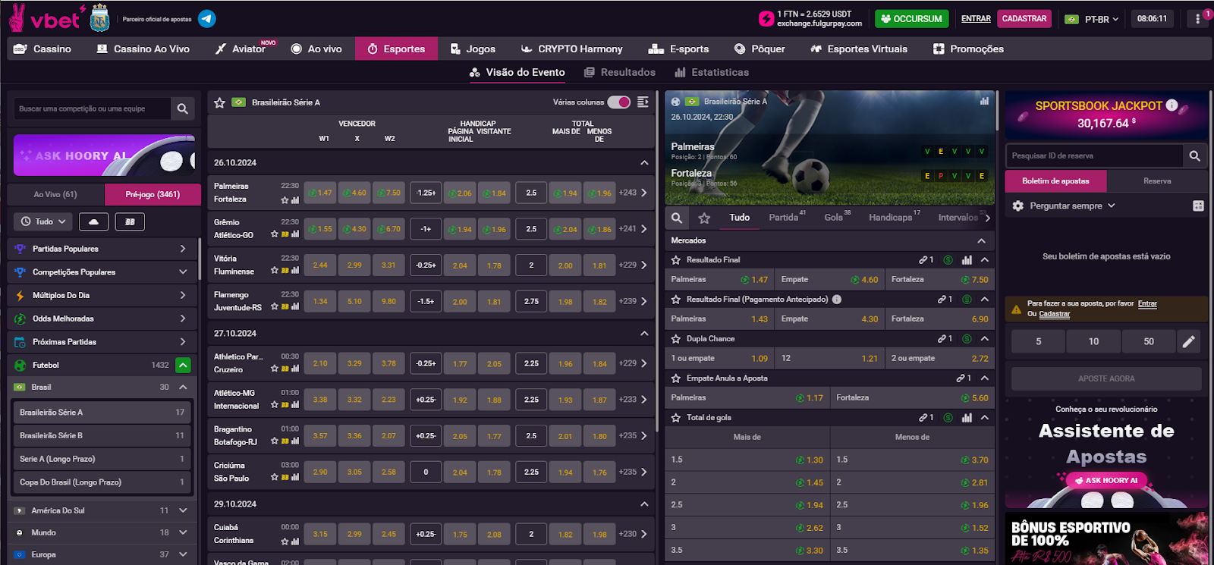Open stats icon for Grêmio vs Atlético-GO
This screenshot has height=565, width=1214.
[295, 234]
